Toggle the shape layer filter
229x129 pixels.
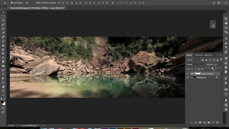(x=214, y=60)
